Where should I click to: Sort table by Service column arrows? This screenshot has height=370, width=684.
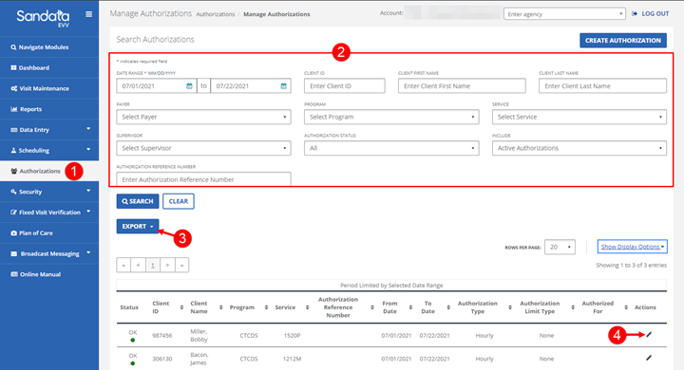click(x=308, y=307)
